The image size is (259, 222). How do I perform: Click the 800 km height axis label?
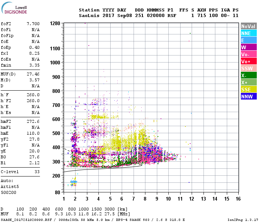click(x=56, y=91)
